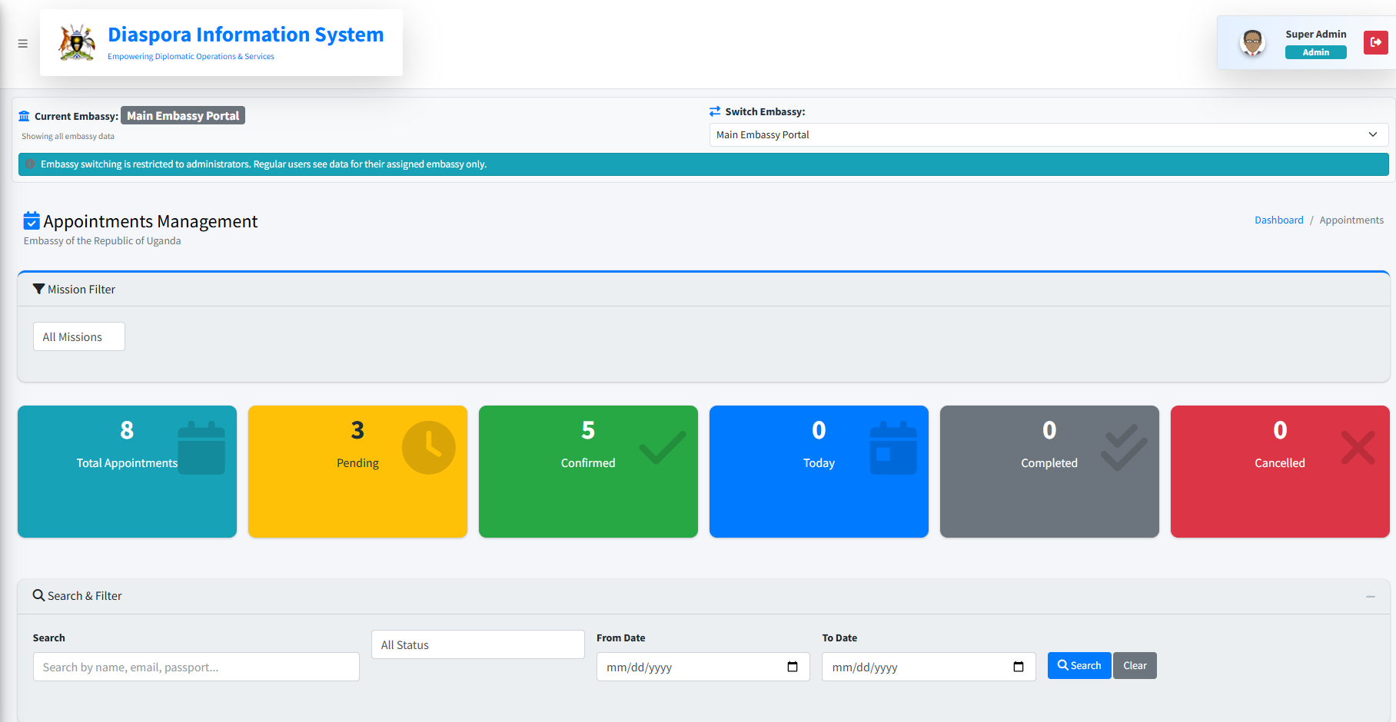Collapse the Search & Filter panel
The image size is (1396, 722).
[x=1371, y=597]
